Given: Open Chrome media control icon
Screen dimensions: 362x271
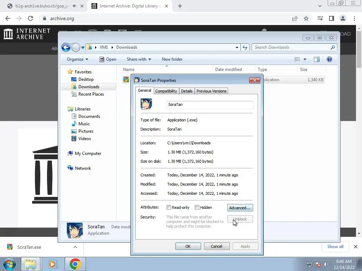Looking at the screenshot, I should coord(320,18).
